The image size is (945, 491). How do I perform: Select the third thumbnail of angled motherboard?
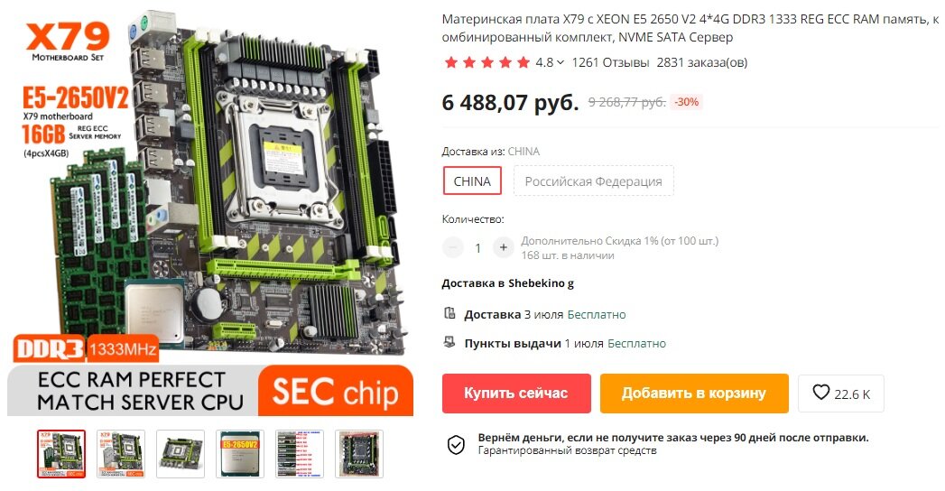coord(181,454)
